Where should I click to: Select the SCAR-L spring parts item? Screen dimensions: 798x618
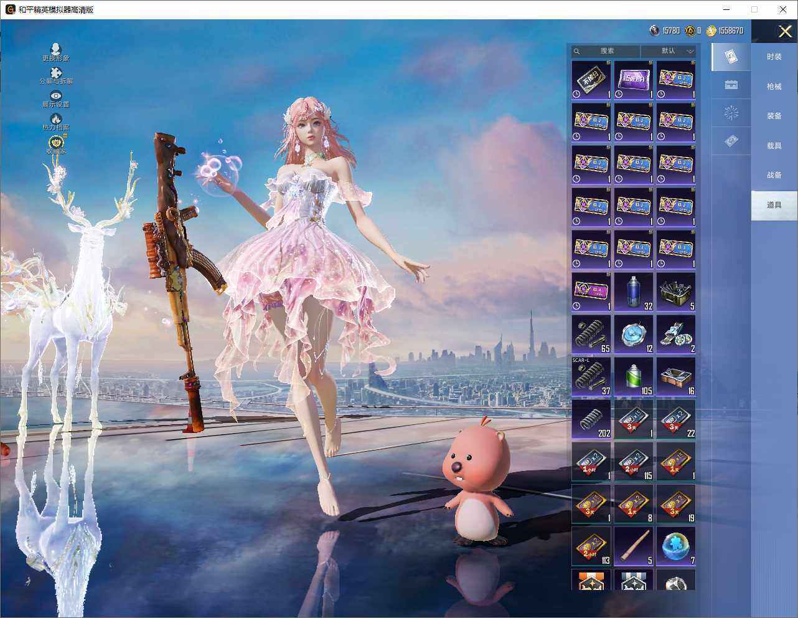tap(591, 377)
